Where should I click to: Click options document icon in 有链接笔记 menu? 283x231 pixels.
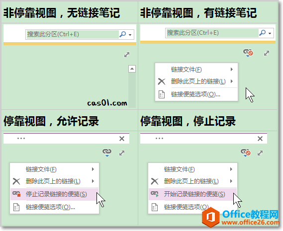tap(162, 94)
